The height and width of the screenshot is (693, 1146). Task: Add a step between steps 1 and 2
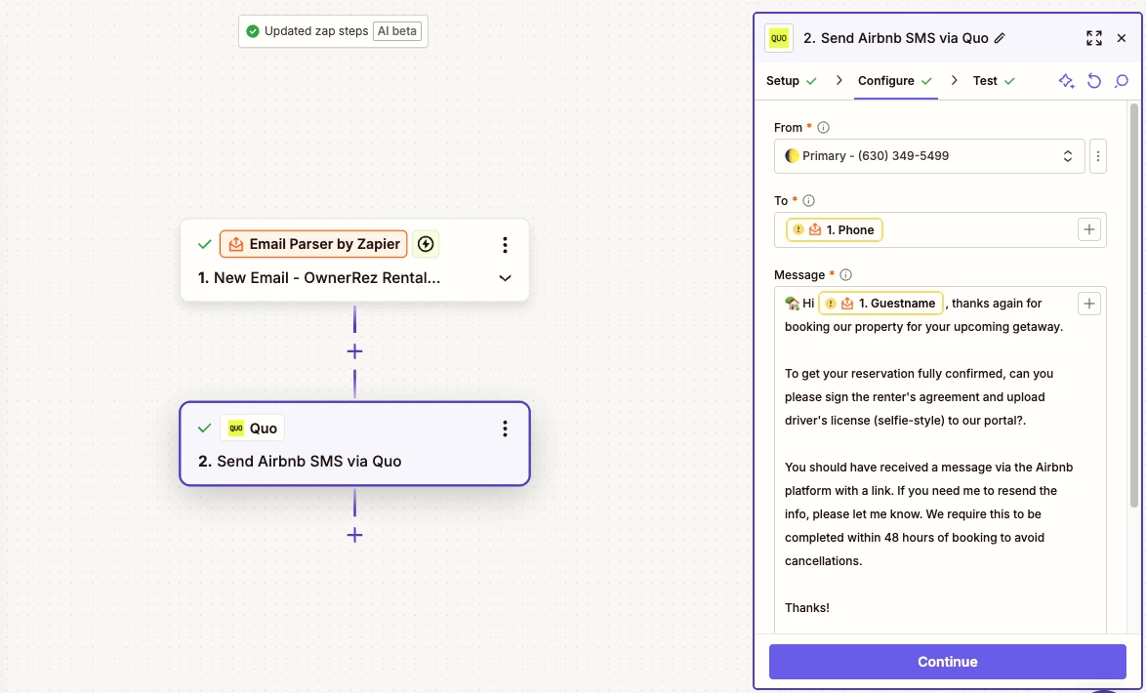click(354, 351)
